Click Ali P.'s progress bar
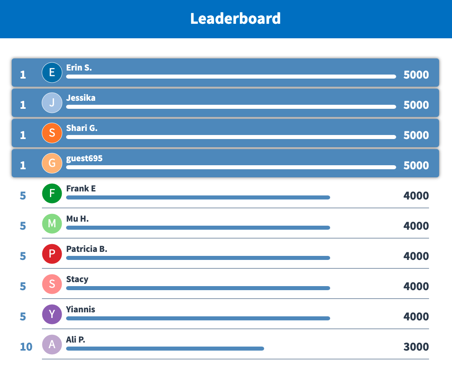The image size is (452, 378). pos(165,349)
